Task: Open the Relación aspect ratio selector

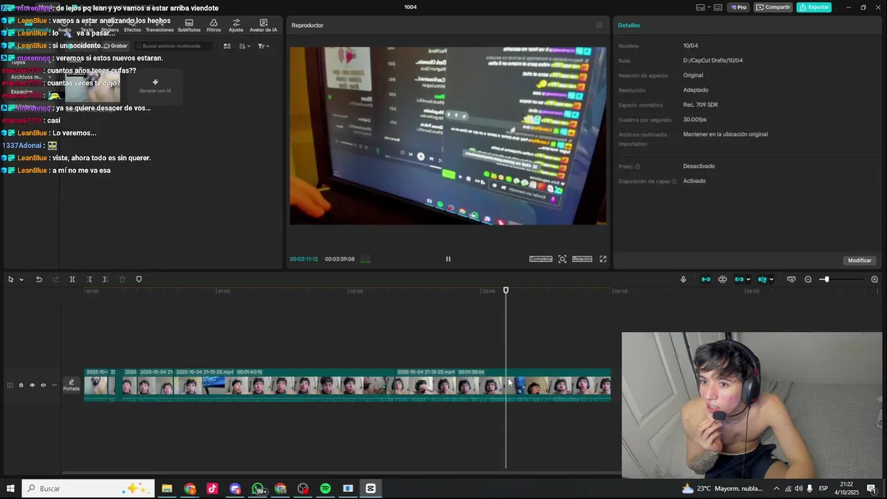Action: tap(582, 259)
